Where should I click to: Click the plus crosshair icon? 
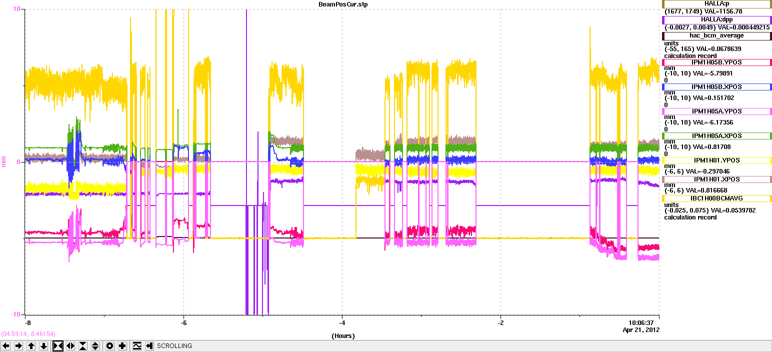(122, 346)
